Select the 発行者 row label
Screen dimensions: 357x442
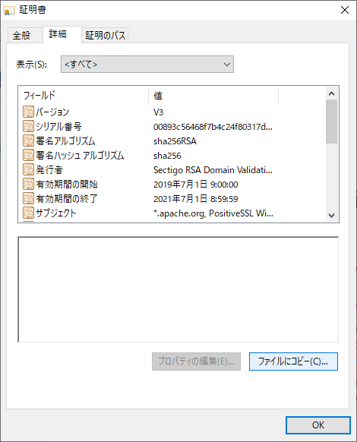tap(49, 169)
